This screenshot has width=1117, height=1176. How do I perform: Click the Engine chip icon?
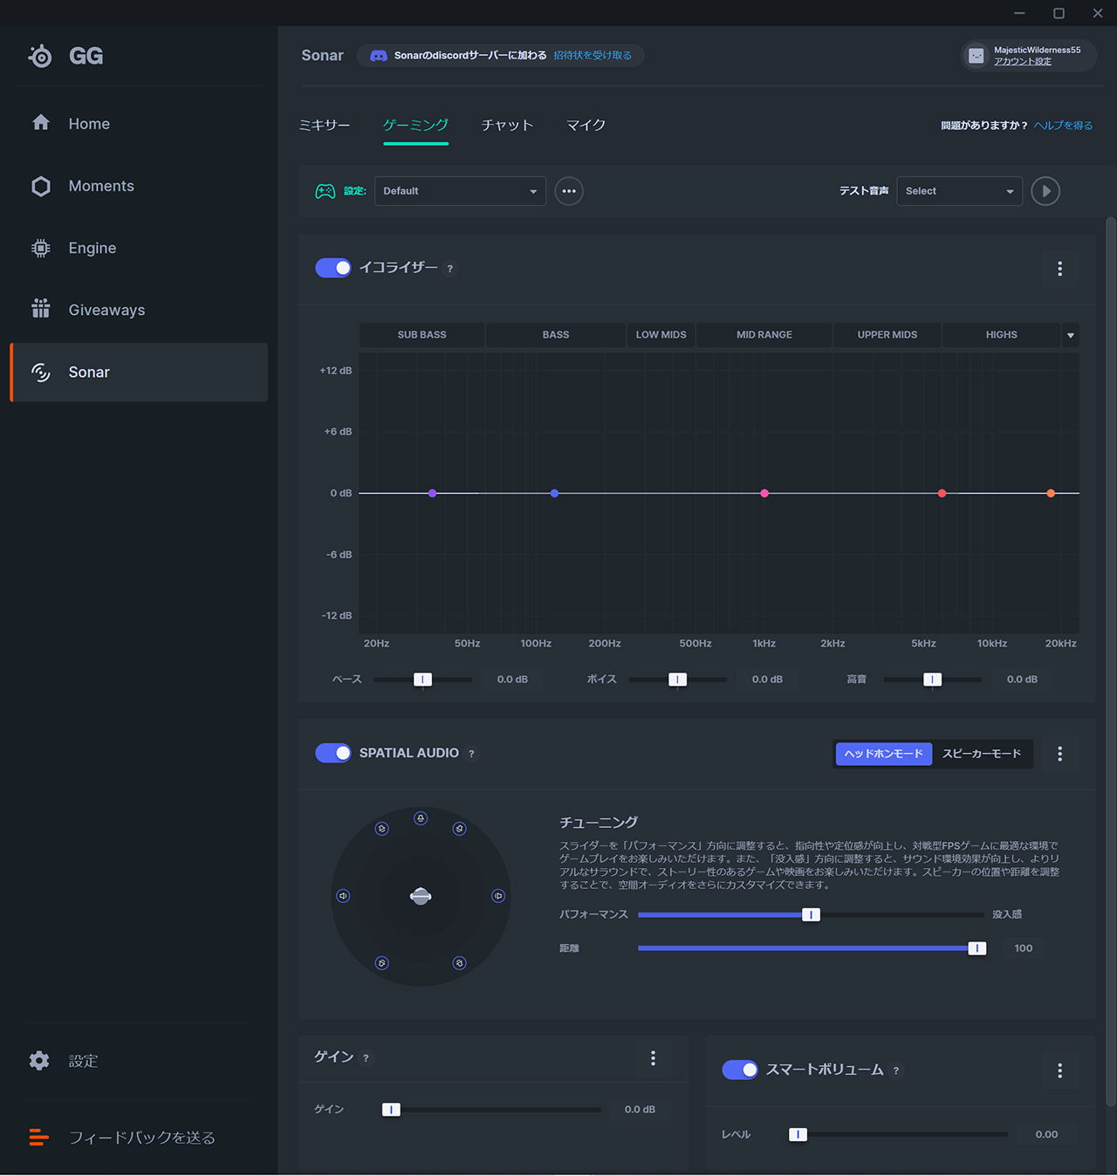(41, 248)
